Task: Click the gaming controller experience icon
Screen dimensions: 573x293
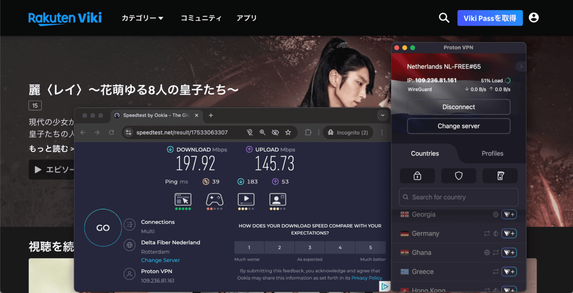Action: [214, 200]
